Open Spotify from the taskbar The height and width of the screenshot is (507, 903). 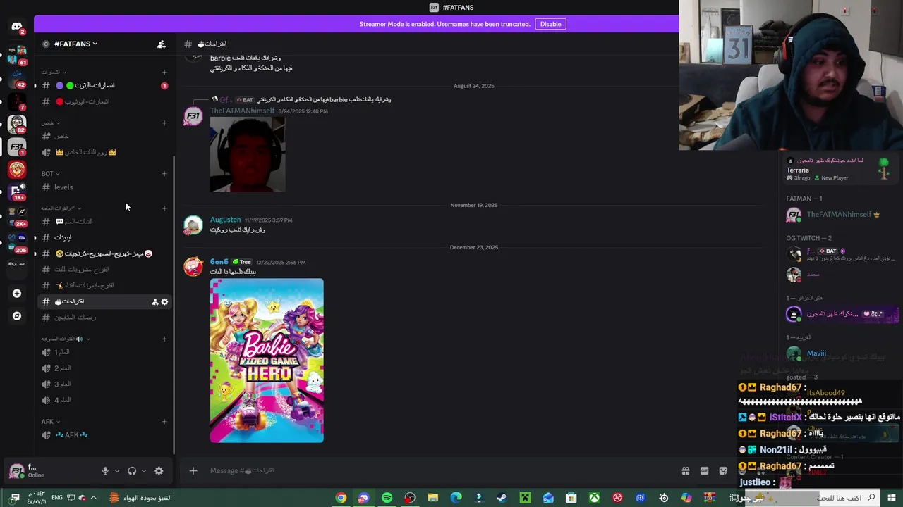coord(387,498)
